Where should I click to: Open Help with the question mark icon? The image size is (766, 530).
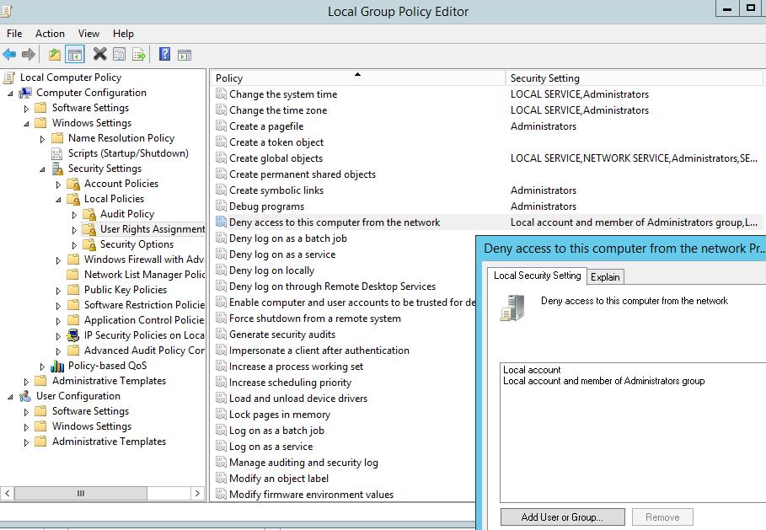[164, 54]
